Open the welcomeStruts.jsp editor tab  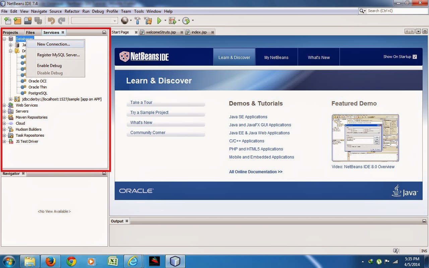(162, 32)
